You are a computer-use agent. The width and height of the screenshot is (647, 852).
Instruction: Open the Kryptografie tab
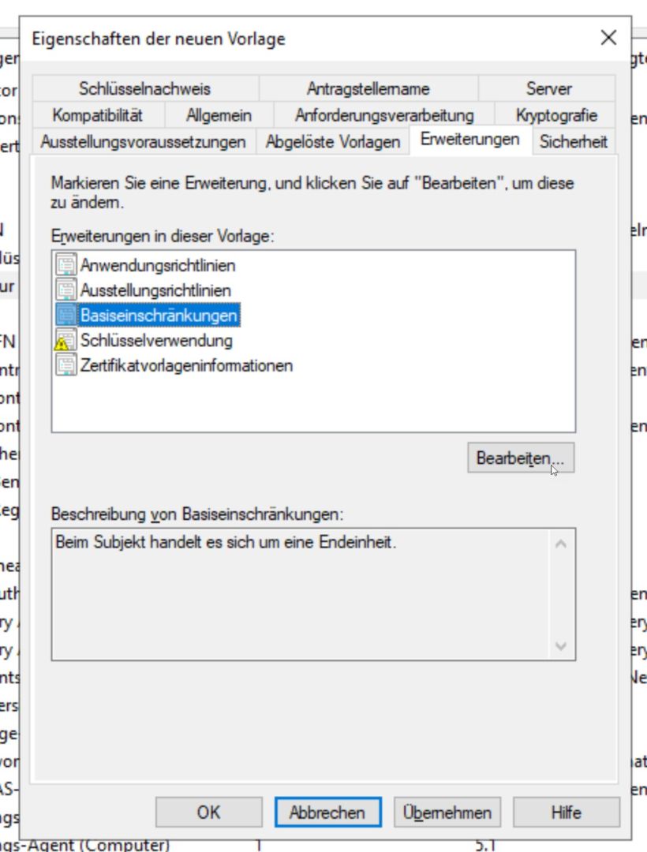pyautogui.click(x=556, y=115)
